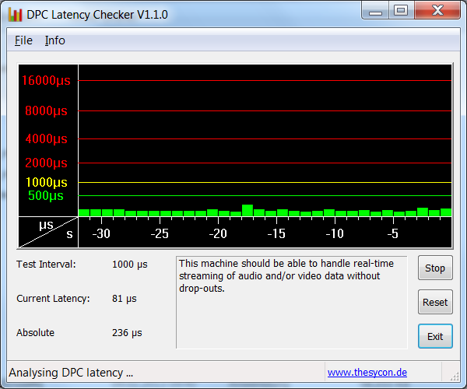Viewport: 467px width, 389px height.
Task: Click the -30 seconds axis marker
Action: (101, 233)
